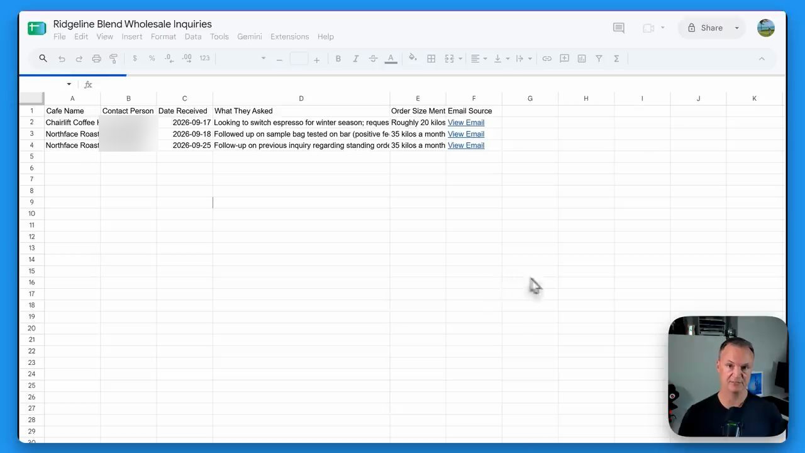Toggle bold formatting

[x=338, y=59]
